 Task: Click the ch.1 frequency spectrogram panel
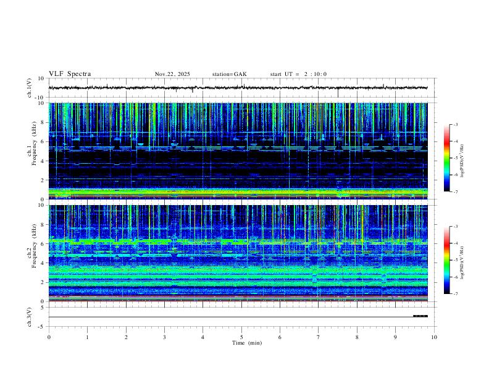click(x=238, y=151)
